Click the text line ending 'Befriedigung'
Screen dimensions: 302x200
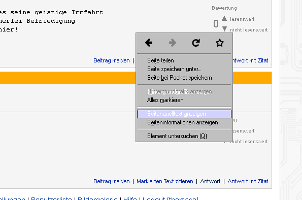(38, 21)
